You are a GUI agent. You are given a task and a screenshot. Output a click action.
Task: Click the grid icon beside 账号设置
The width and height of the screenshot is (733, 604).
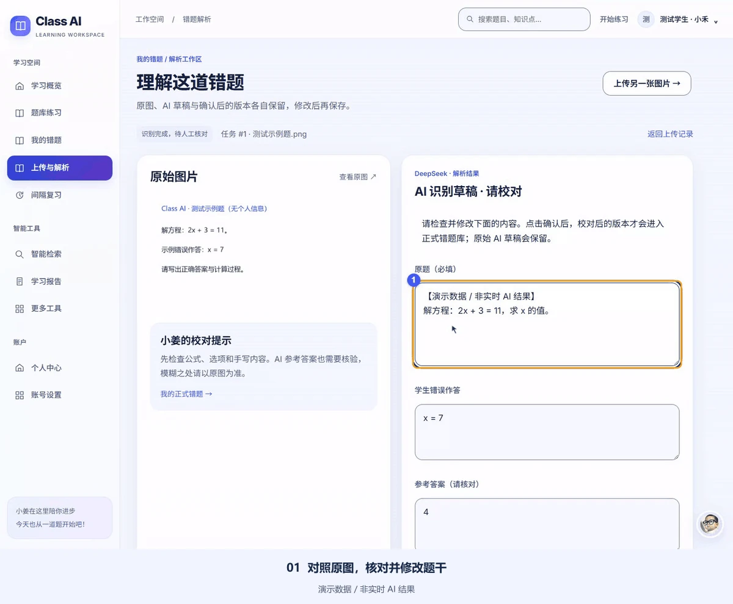pyautogui.click(x=20, y=395)
